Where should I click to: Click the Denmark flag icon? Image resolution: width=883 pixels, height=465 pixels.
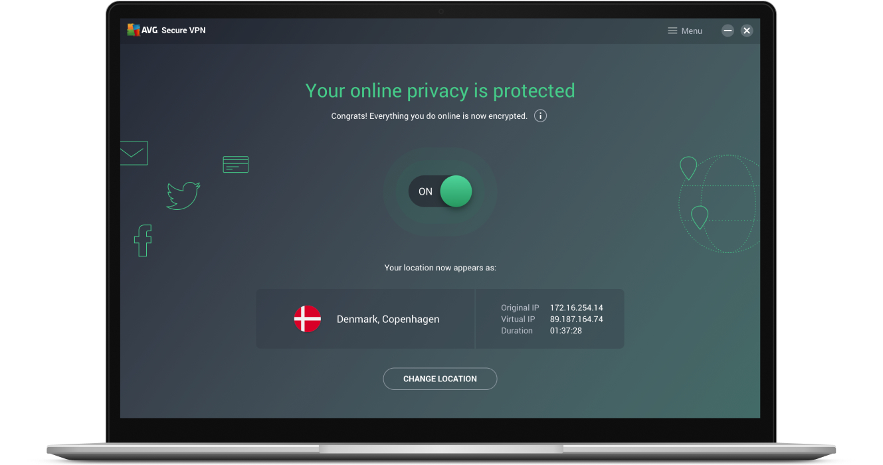tap(308, 319)
